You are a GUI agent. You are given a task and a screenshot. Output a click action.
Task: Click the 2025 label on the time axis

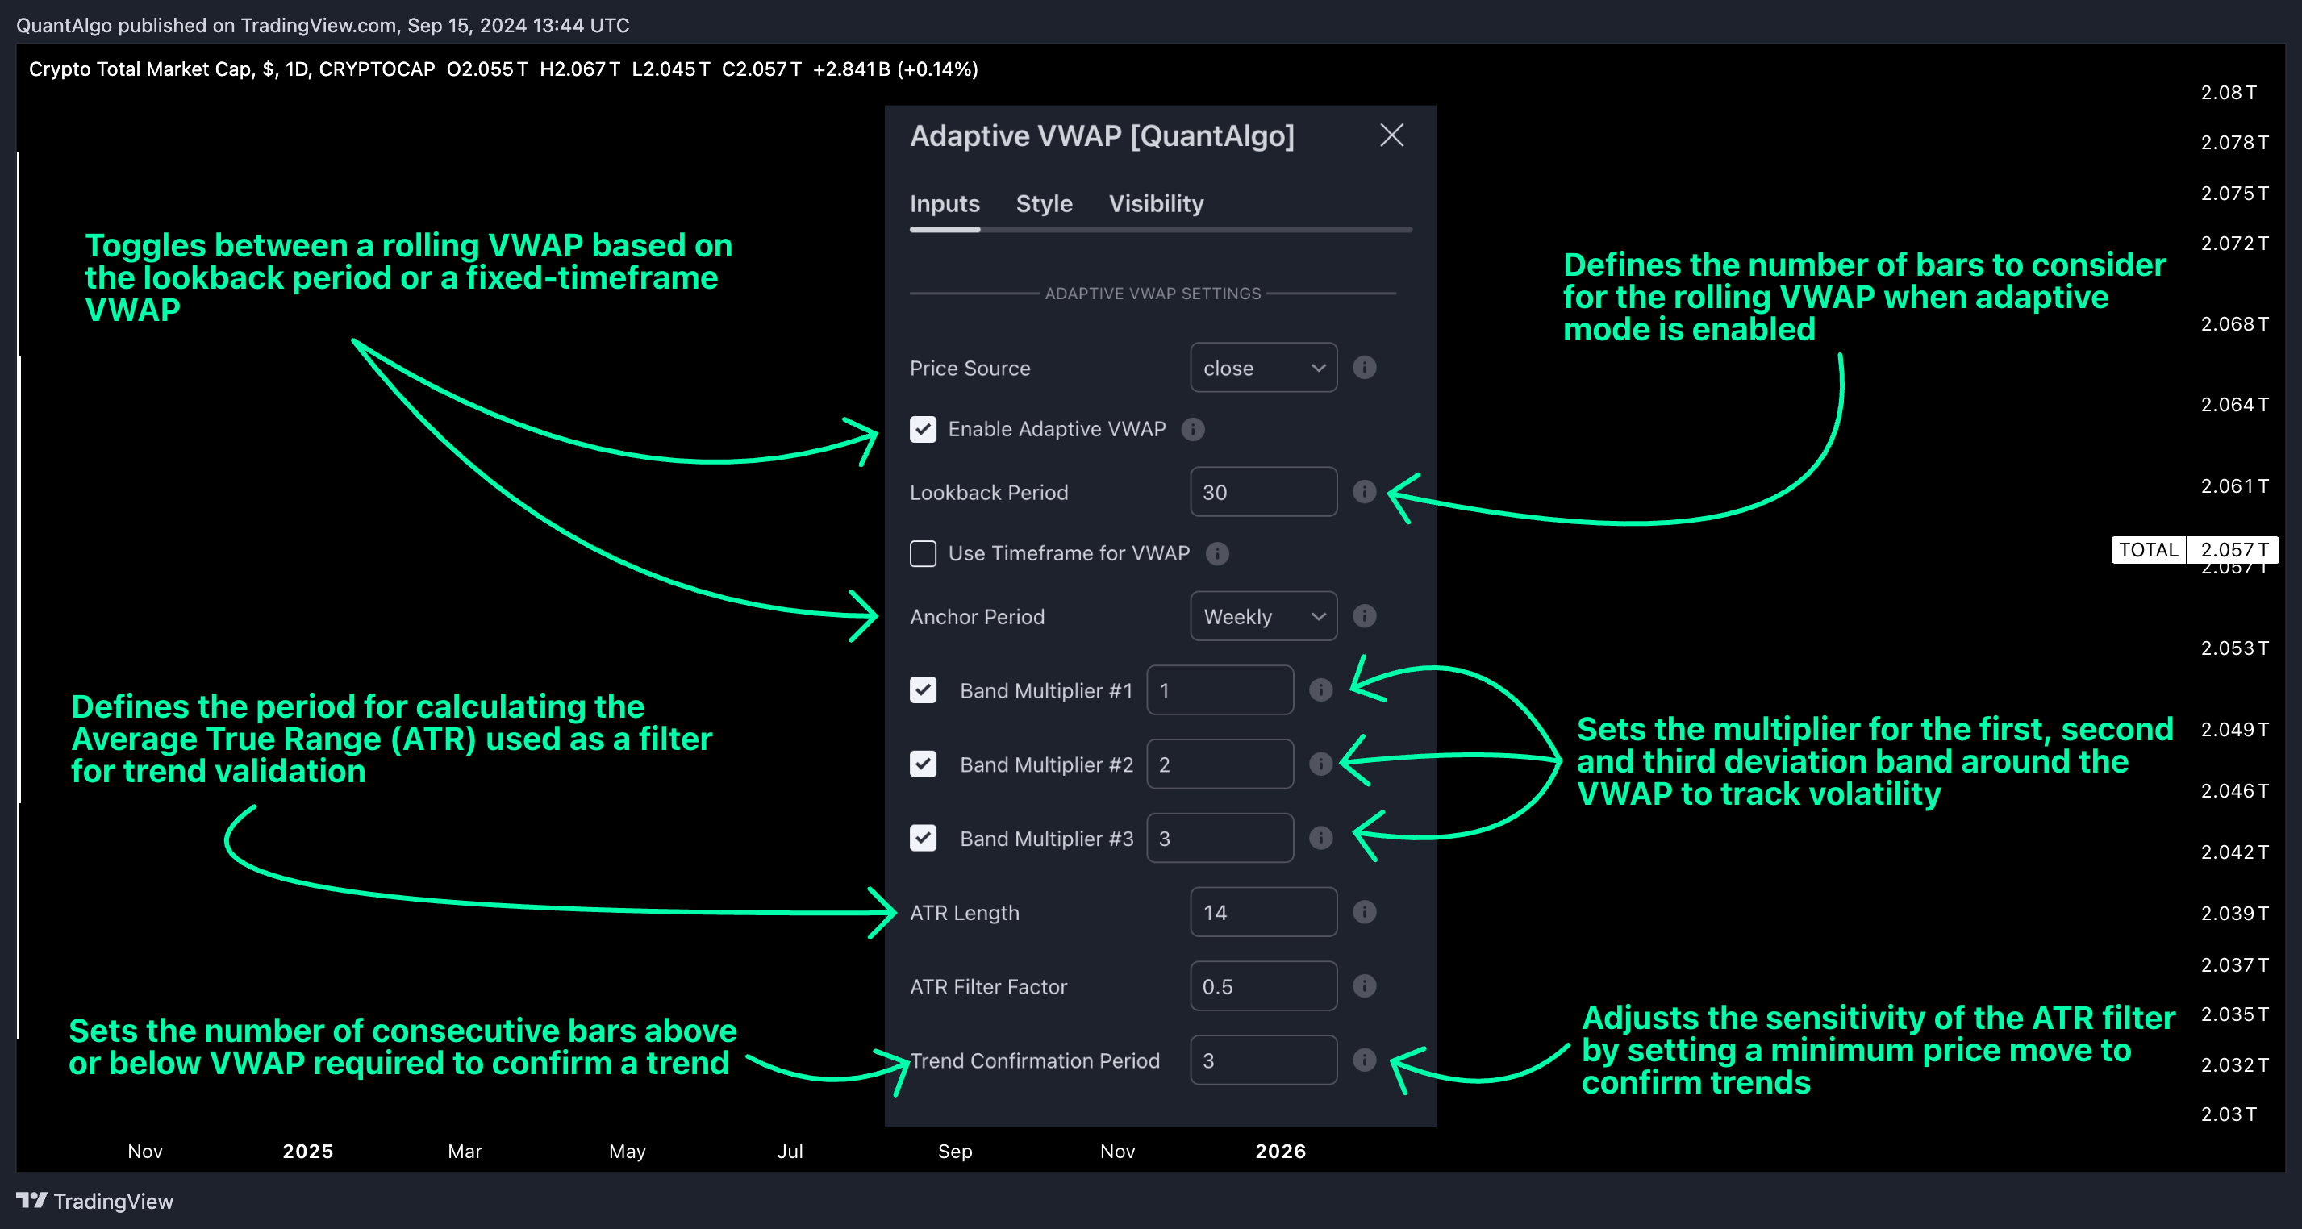pyautogui.click(x=307, y=1151)
